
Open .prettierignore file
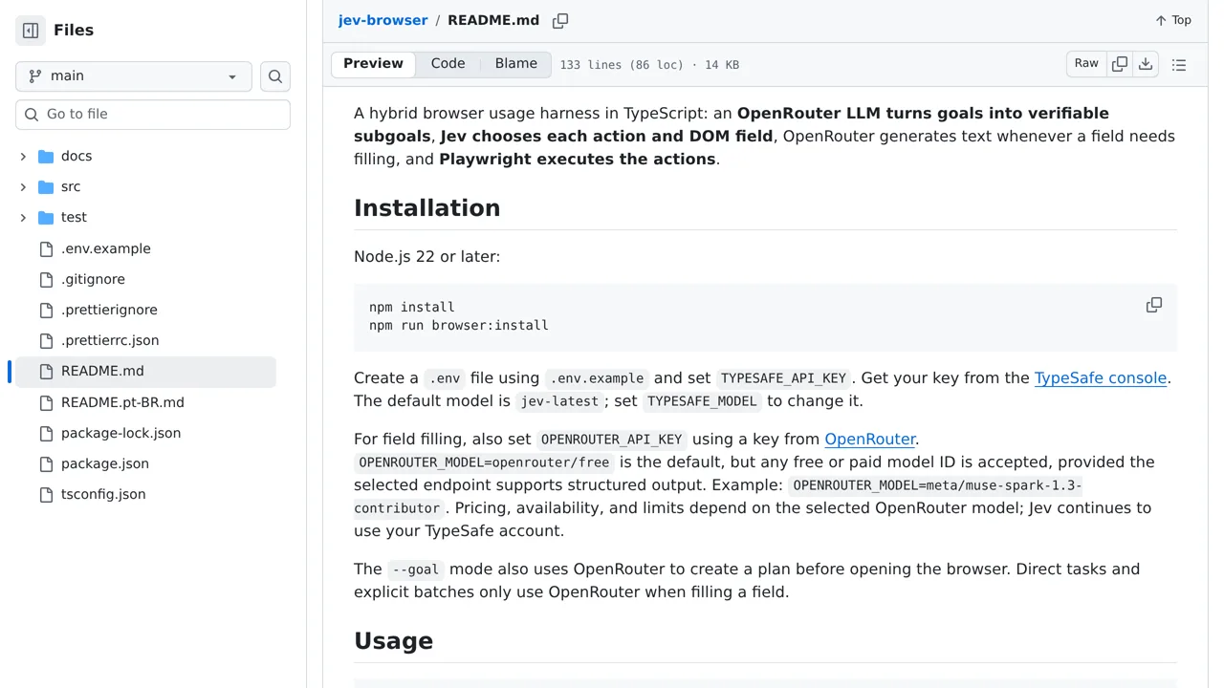[x=109, y=310]
